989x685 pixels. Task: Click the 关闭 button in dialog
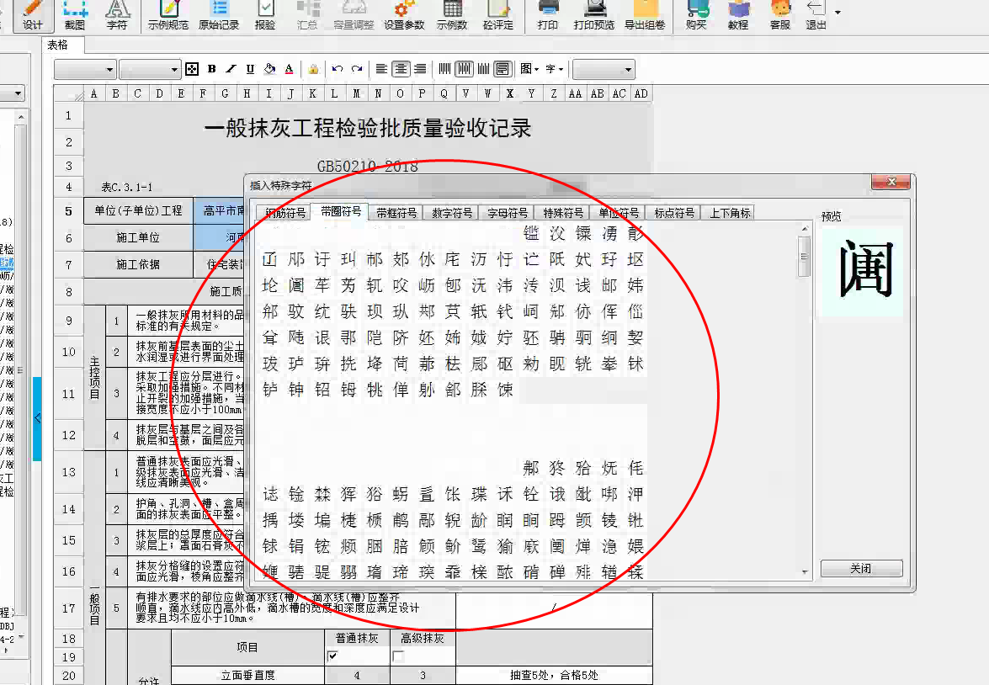tap(861, 569)
